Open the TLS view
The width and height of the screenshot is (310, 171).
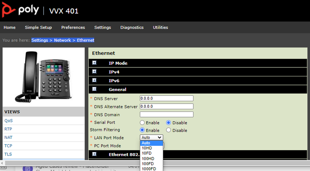(x=8, y=154)
